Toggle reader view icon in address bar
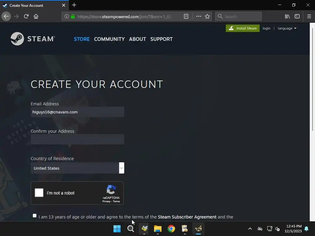Viewport: 315px width, 236px height. click(x=186, y=16)
